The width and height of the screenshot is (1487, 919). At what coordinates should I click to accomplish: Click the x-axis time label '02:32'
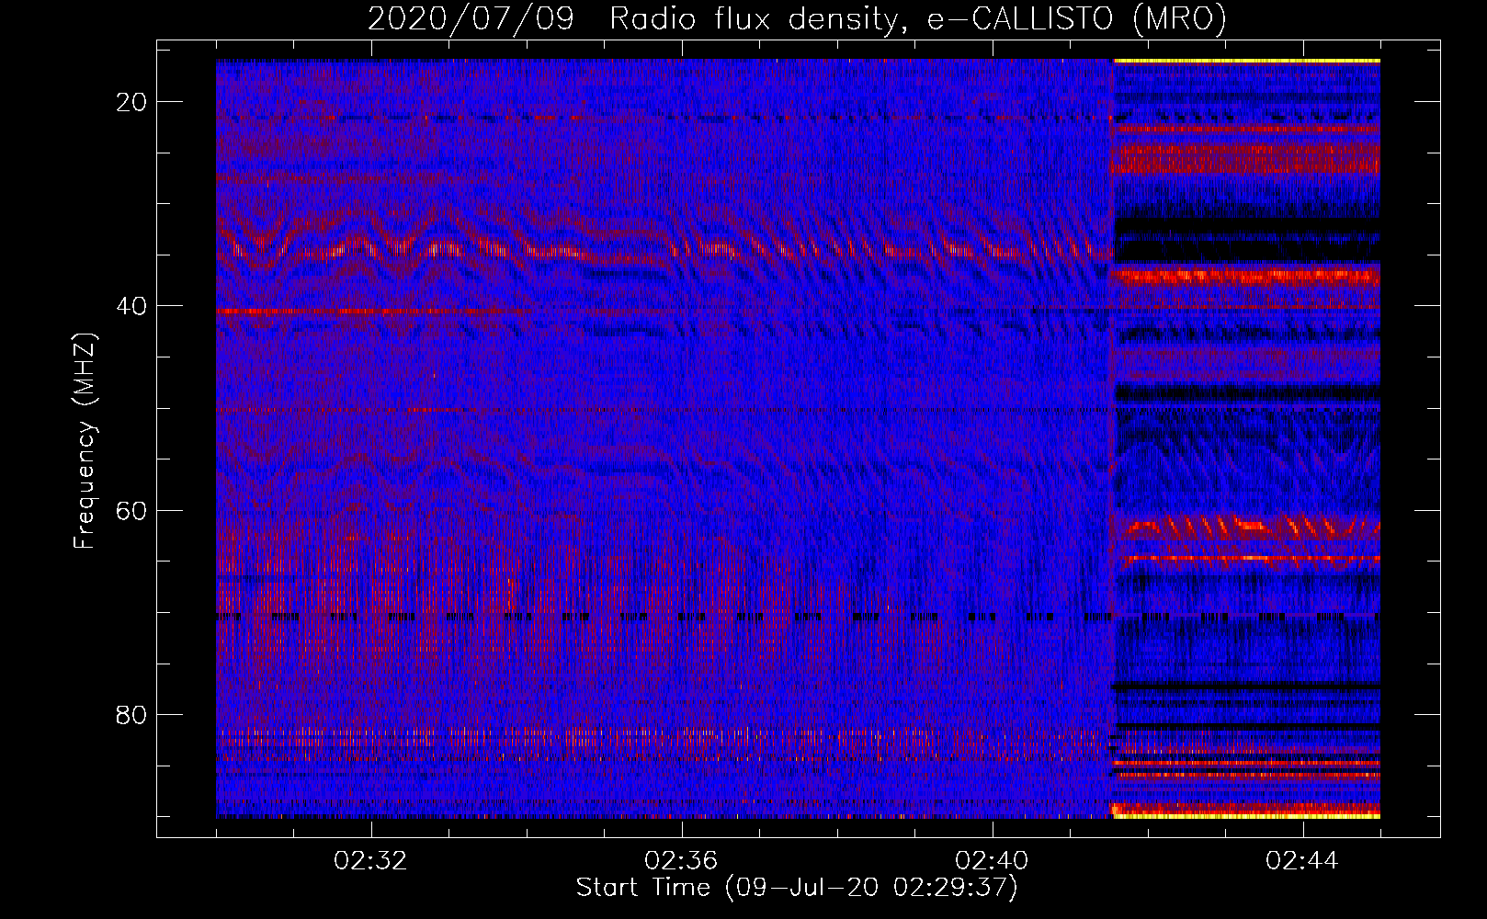(x=370, y=861)
